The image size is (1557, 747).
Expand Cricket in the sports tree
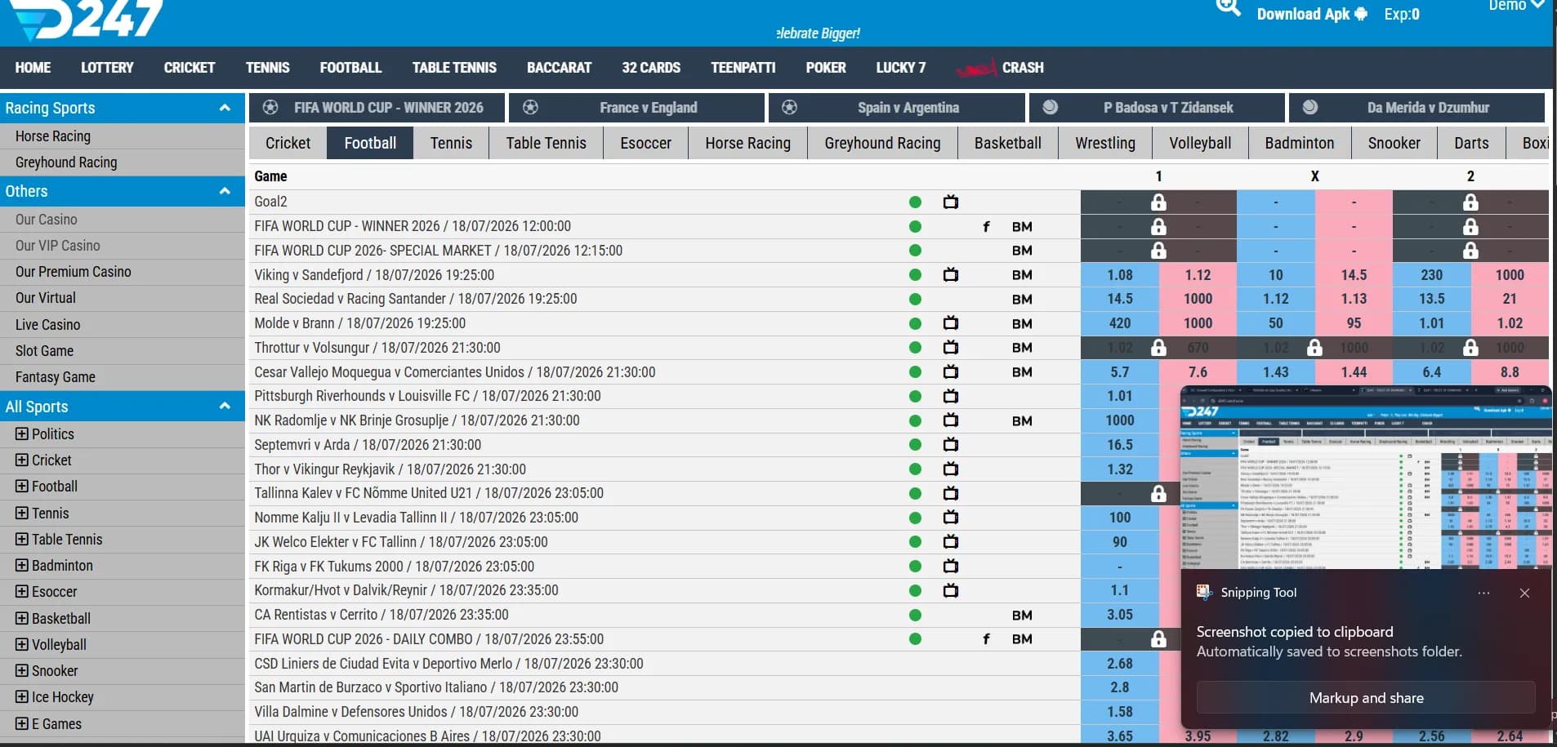22,460
